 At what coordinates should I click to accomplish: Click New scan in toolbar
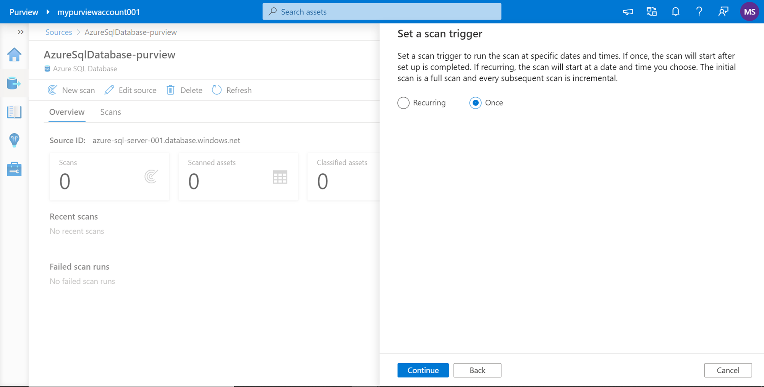(x=71, y=90)
